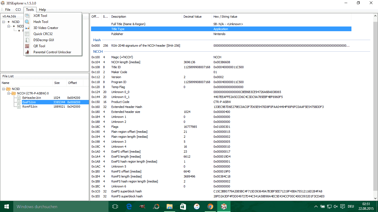Click the 3DSExplorer title bar app icon
378x212 pixels.
(3, 3)
